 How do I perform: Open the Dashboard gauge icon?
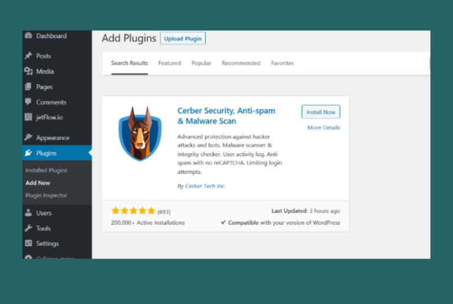click(x=28, y=36)
